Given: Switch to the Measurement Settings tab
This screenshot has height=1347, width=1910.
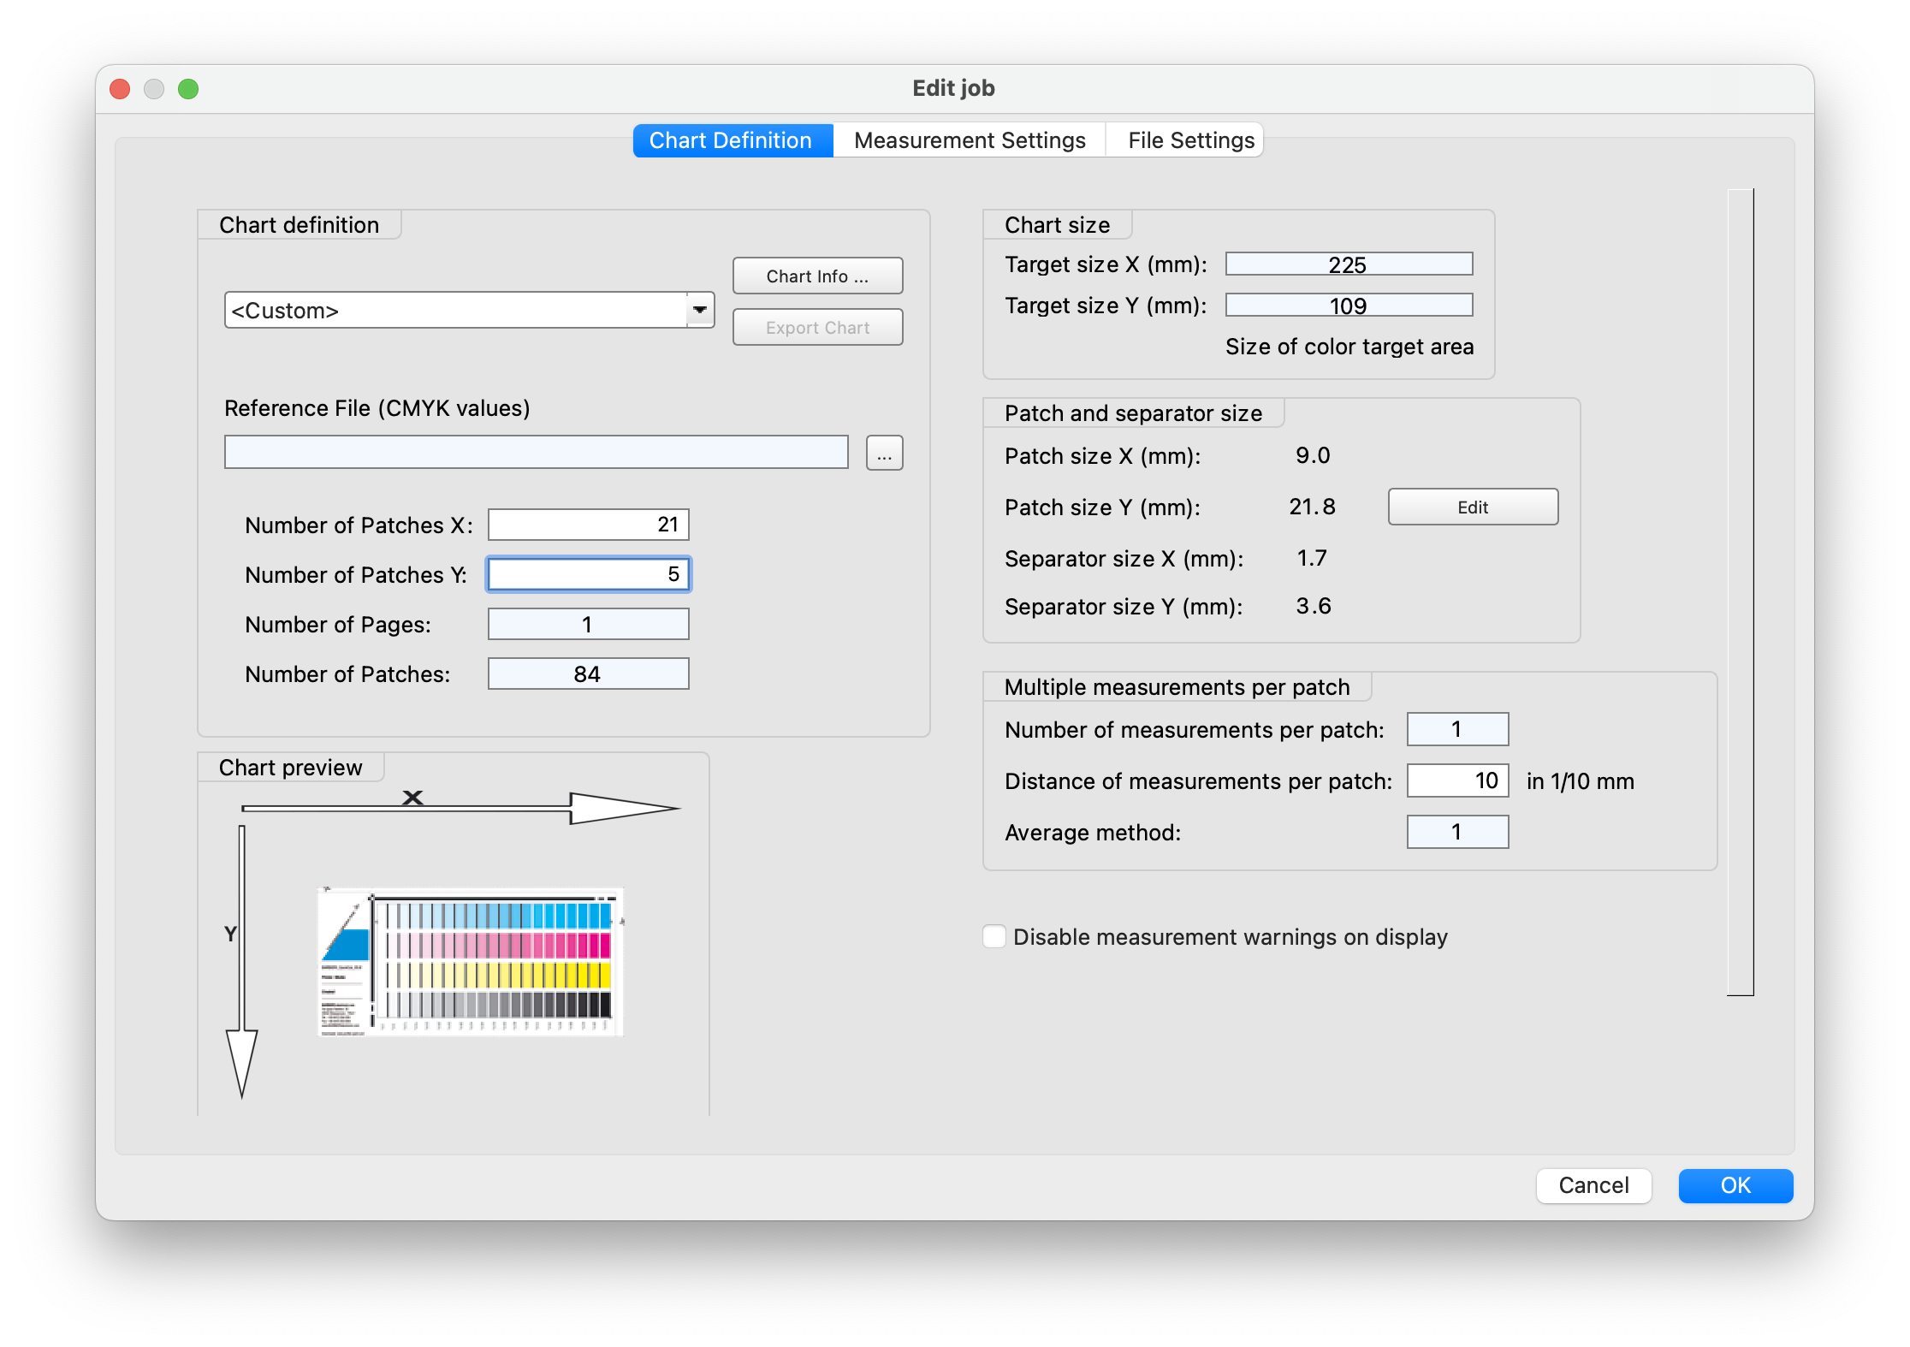Looking at the screenshot, I should [x=969, y=140].
